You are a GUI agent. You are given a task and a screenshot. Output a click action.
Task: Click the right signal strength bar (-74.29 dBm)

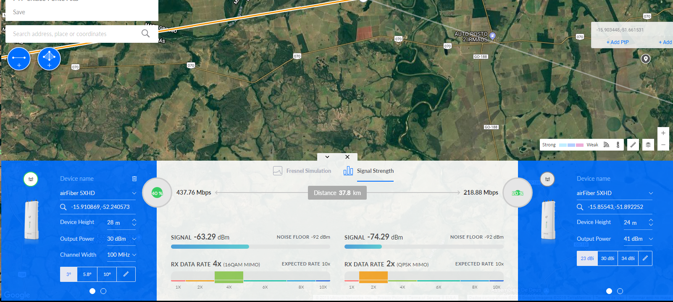click(424, 247)
